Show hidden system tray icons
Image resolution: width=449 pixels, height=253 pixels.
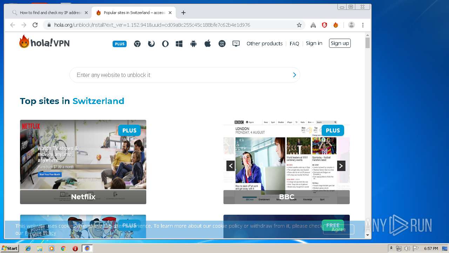[391, 248]
